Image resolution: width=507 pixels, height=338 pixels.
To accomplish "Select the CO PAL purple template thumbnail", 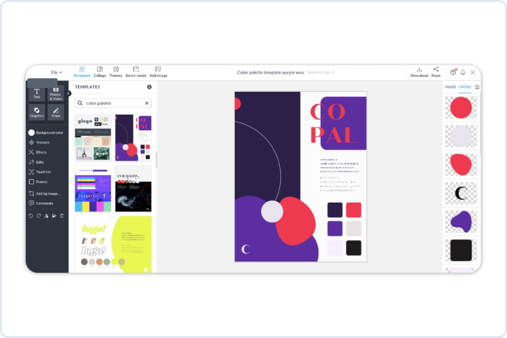I will tap(133, 138).
